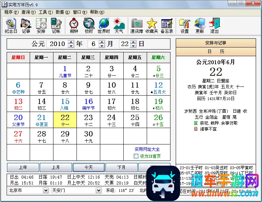The width and height of the screenshot is (262, 202).
Task: Open the 天气 weather icon
Action: (x=119, y=25)
